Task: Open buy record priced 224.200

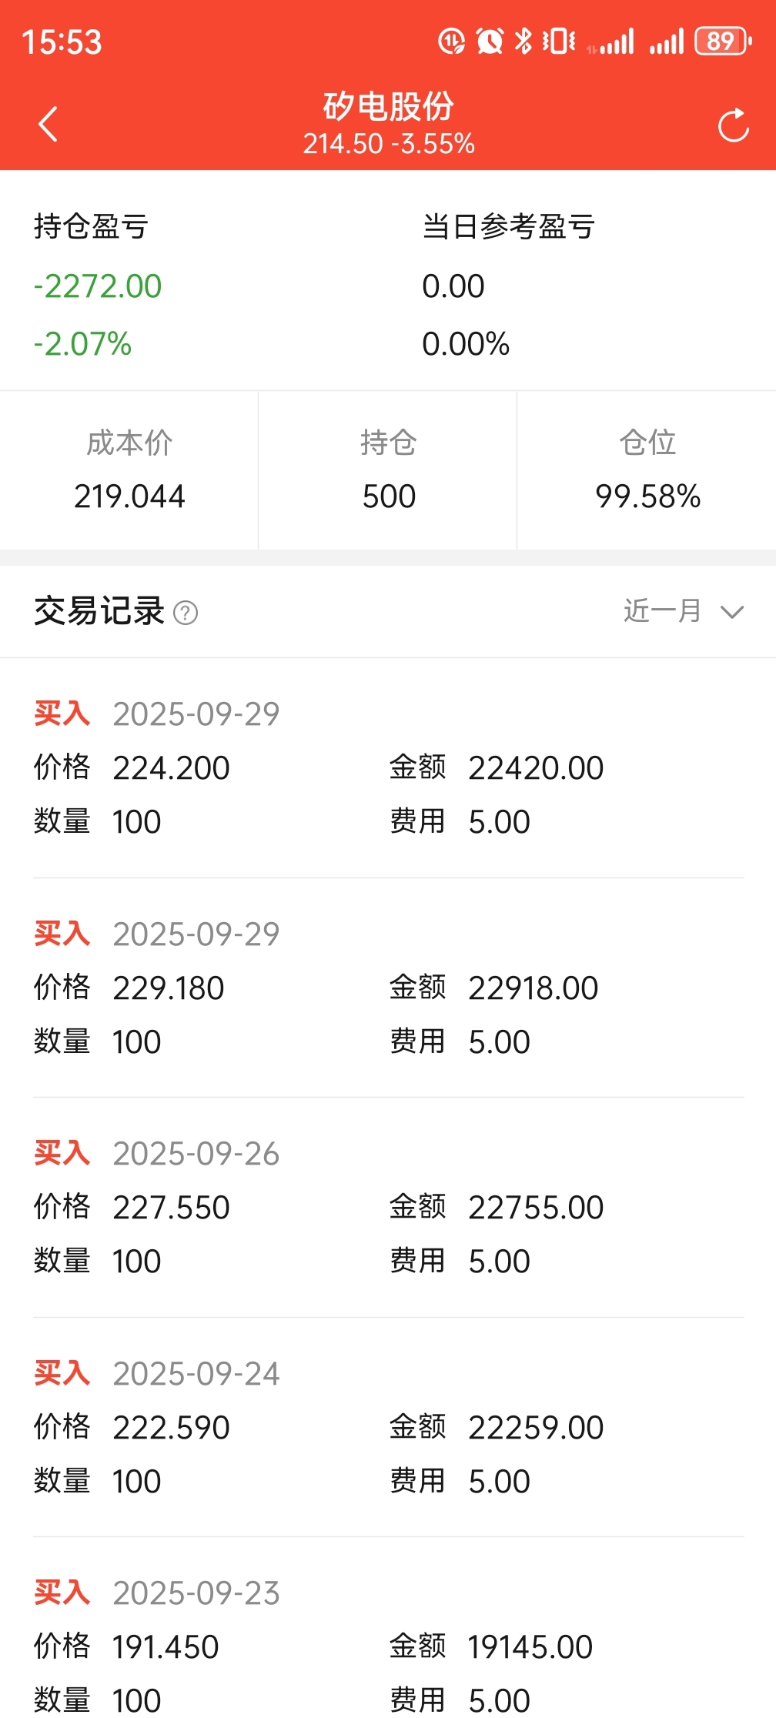Action: point(388,767)
